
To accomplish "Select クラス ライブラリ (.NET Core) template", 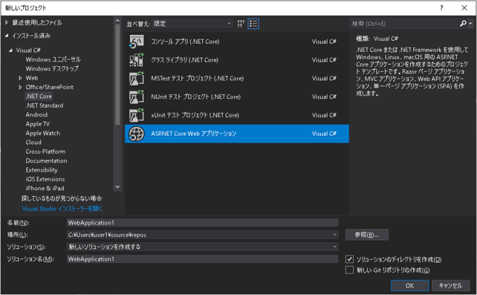I will 237,60.
